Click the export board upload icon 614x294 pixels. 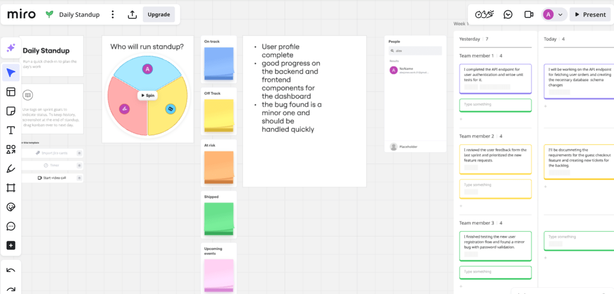[x=132, y=14]
